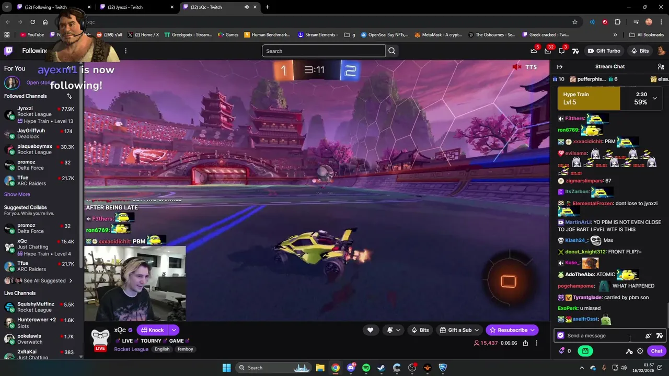Viewport: 669px width, 376px height.
Task: Bookmark this page with star icon
Action: point(575,22)
